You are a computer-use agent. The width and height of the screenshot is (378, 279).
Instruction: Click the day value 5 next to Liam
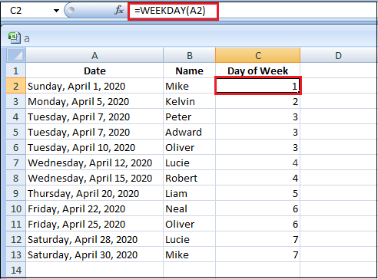[x=258, y=193]
